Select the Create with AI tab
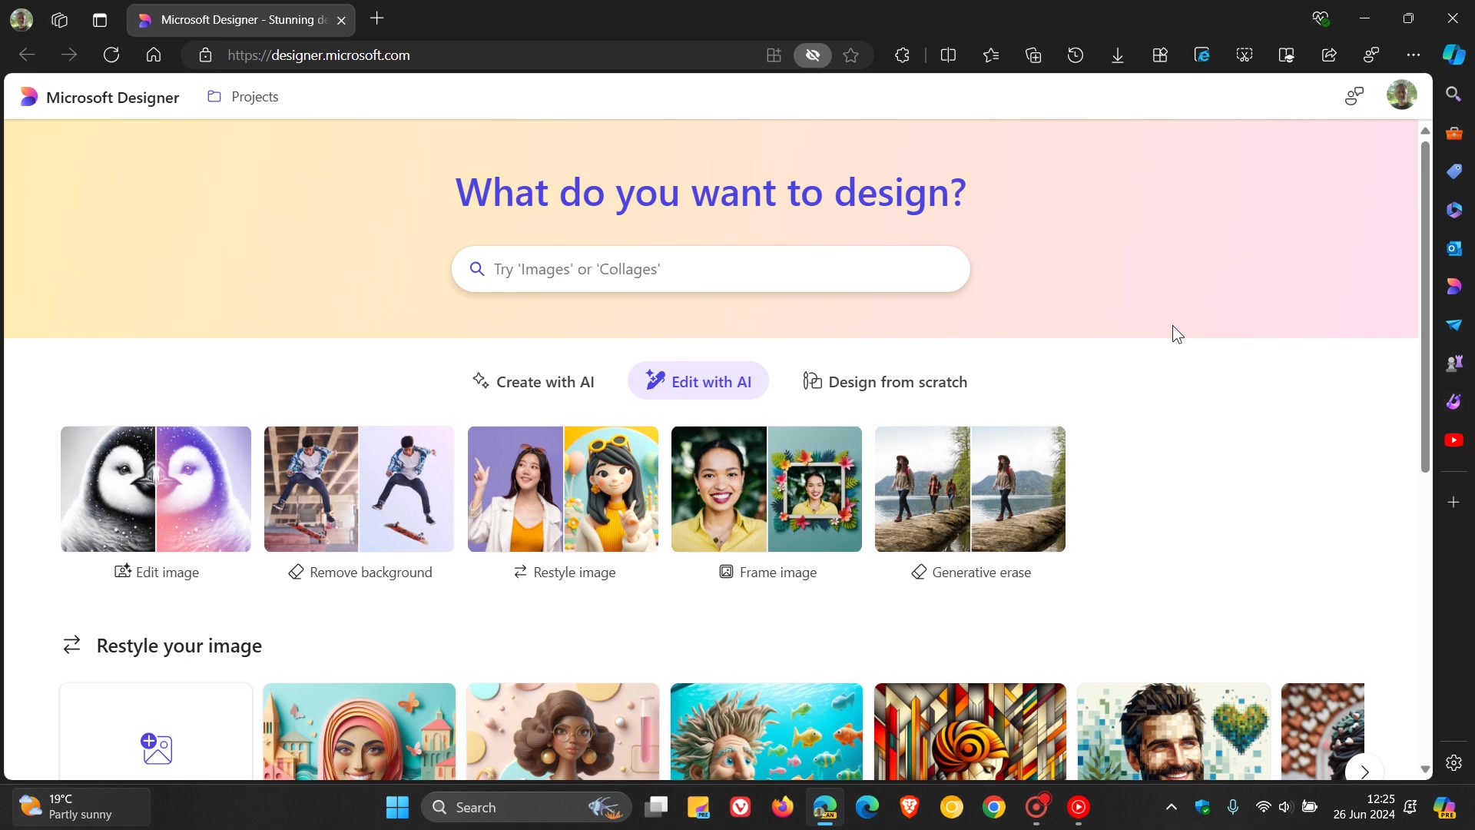This screenshot has height=830, width=1475. [x=533, y=381]
